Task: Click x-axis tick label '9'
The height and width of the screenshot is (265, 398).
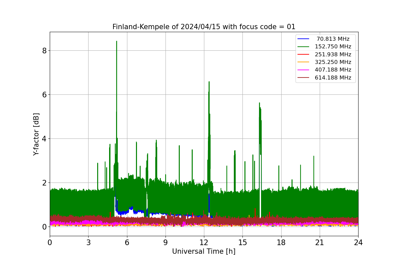Action: [x=166, y=242]
